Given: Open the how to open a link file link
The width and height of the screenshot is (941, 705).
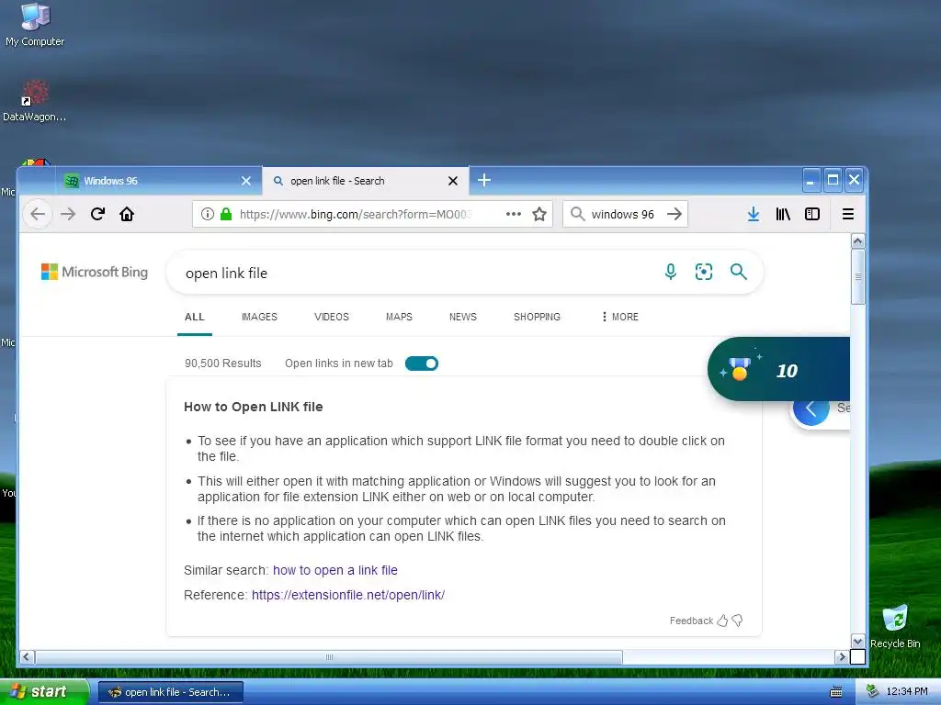Looking at the screenshot, I should coord(334,570).
